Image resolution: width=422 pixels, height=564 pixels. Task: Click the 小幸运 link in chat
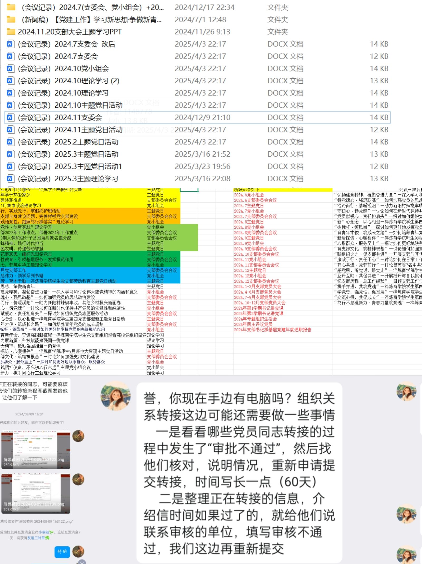click(x=44, y=532)
